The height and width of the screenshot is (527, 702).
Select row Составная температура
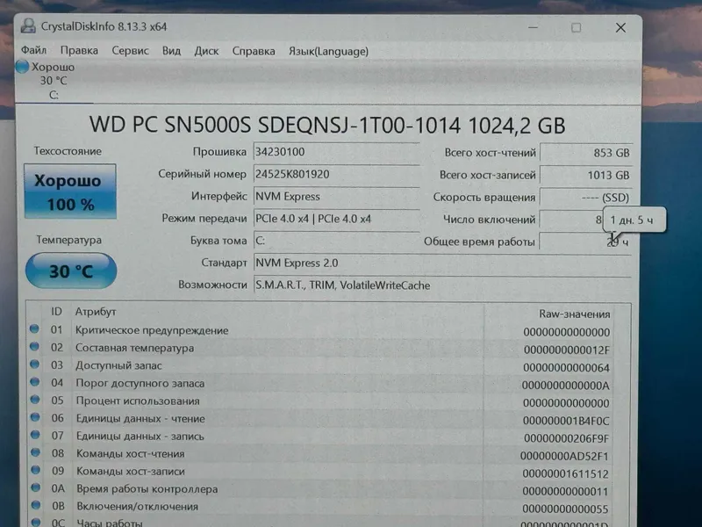[x=319, y=348]
